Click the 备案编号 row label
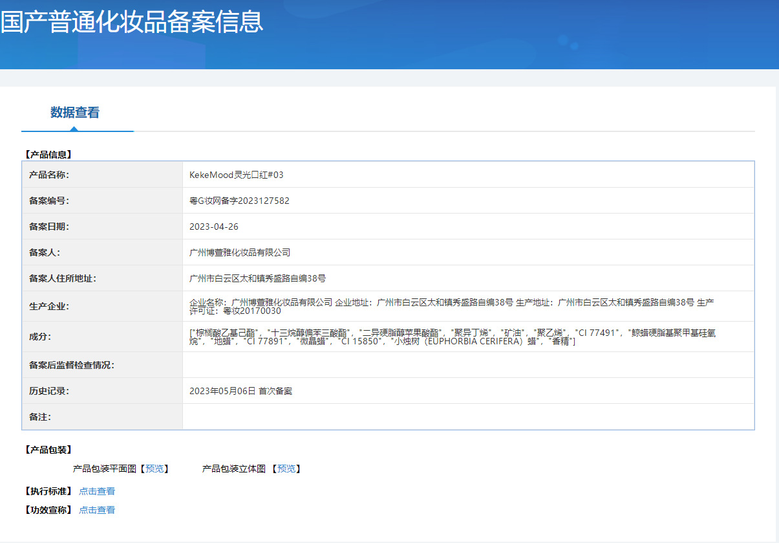The width and height of the screenshot is (779, 543). click(49, 201)
